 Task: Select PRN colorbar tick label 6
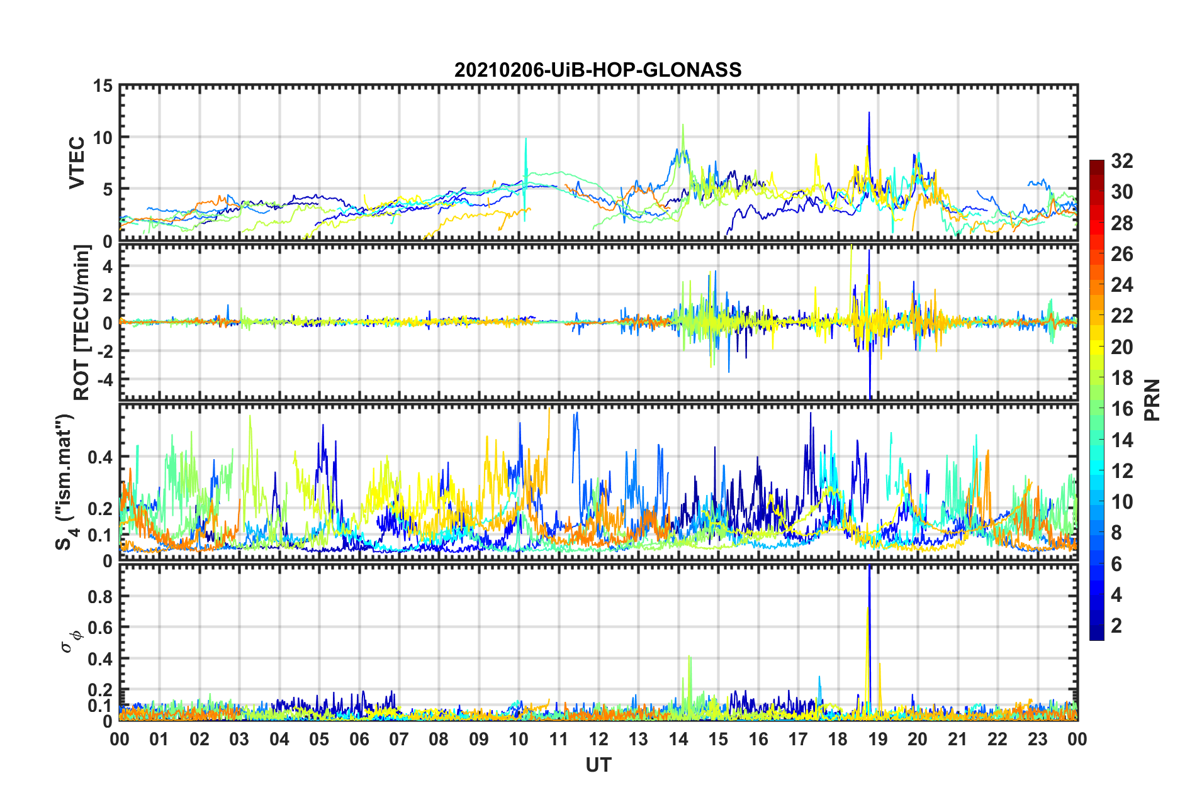point(1116,564)
